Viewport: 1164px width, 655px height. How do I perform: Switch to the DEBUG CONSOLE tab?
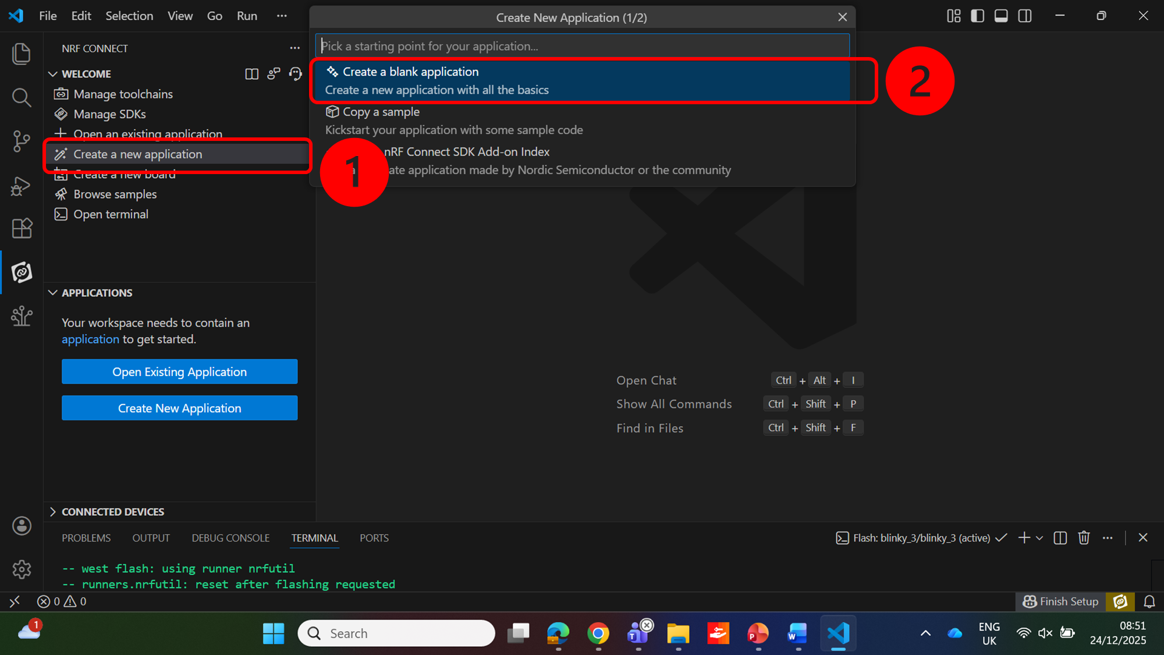click(230, 538)
